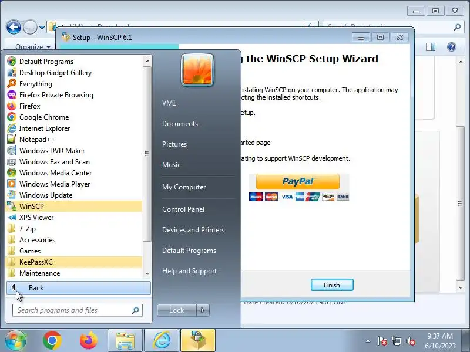This screenshot has height=352, width=470.
Task: Open Music from the Start menu
Action: [172, 165]
